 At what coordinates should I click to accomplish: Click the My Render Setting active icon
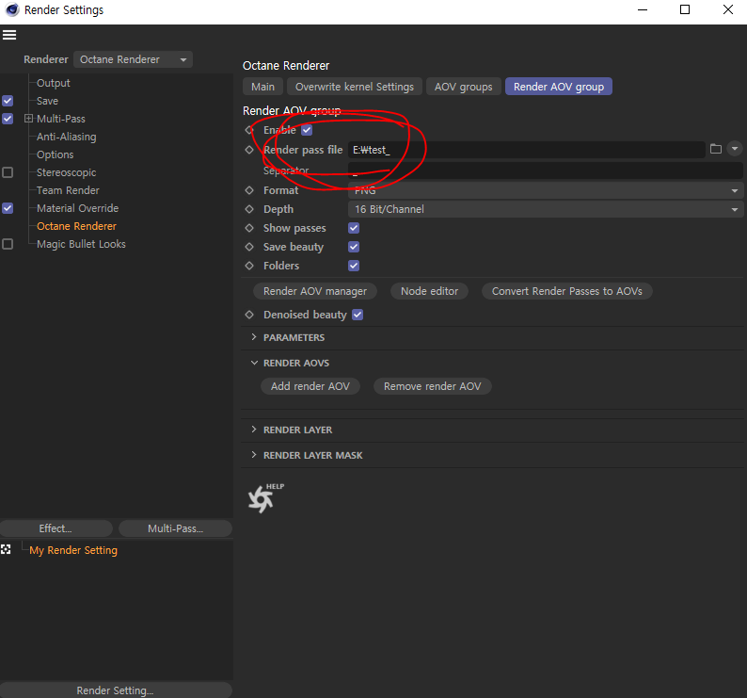tap(6, 549)
